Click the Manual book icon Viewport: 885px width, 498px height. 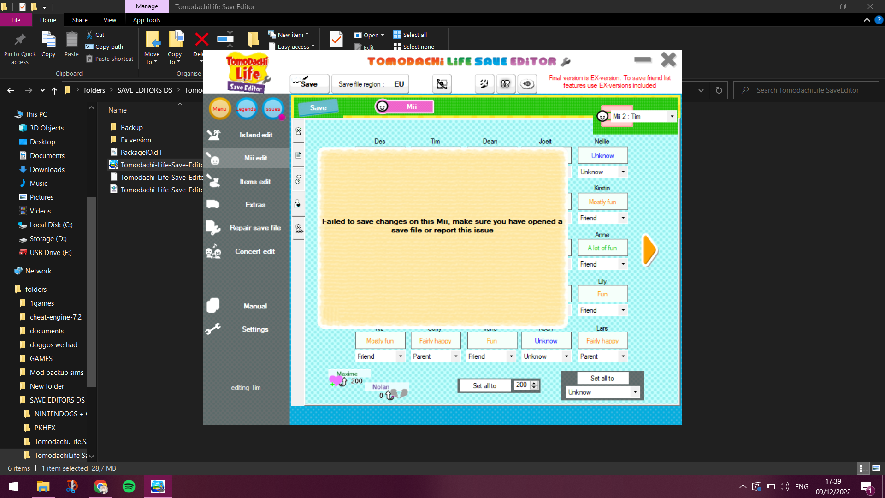point(213,306)
